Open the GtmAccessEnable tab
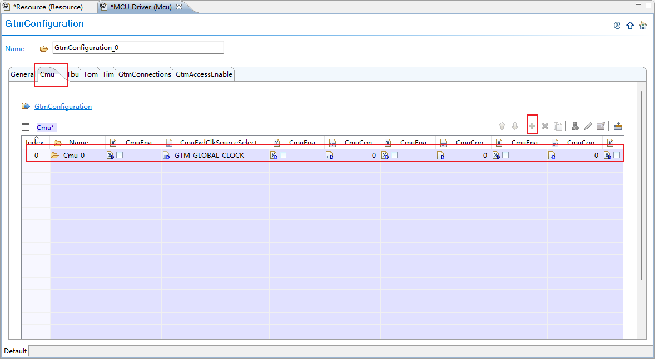 point(204,74)
